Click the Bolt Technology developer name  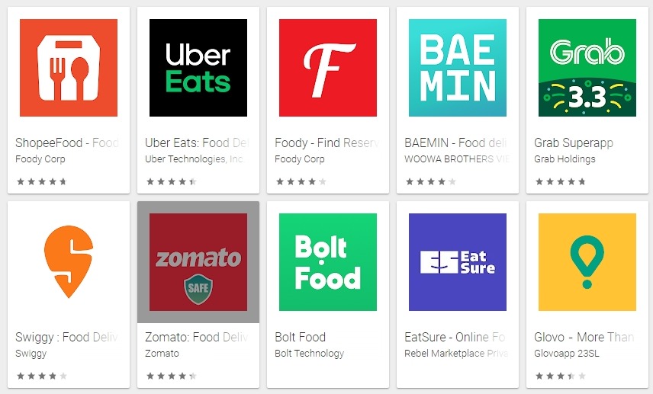click(x=310, y=353)
